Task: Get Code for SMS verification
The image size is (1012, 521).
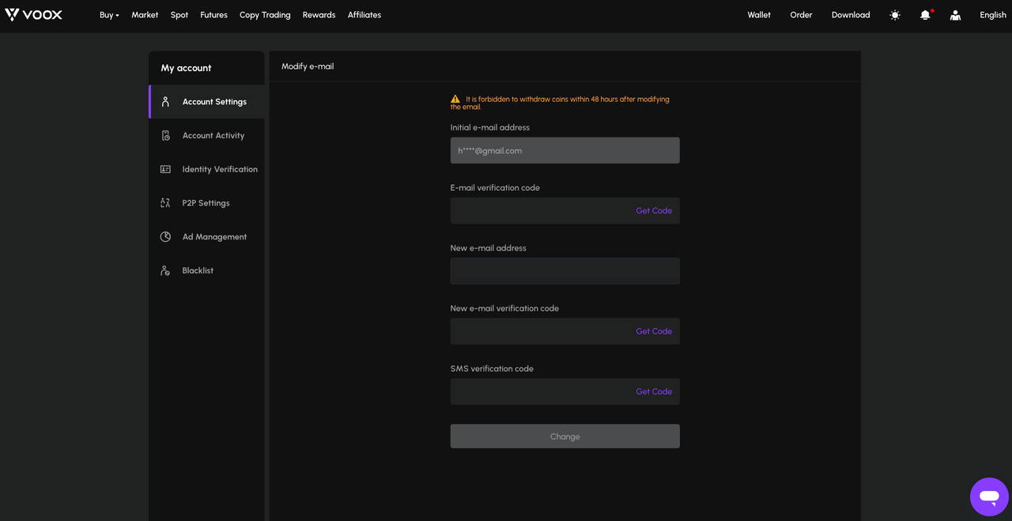Action: coord(654,391)
